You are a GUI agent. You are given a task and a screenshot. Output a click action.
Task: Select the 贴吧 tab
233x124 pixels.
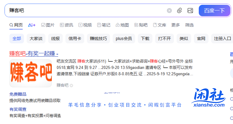tap(141, 25)
